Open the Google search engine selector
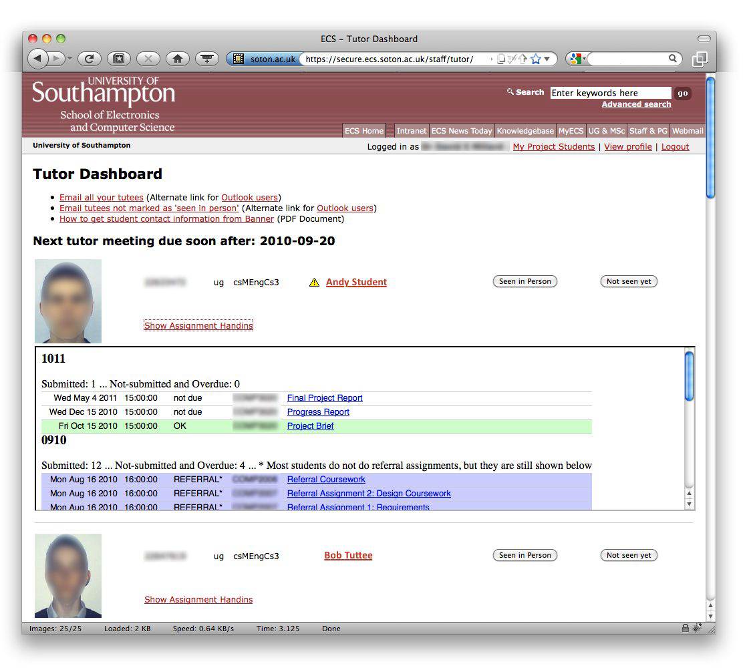 pyautogui.click(x=577, y=59)
